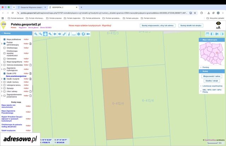Click the geoportal logo pin icon

(x=4, y=25)
